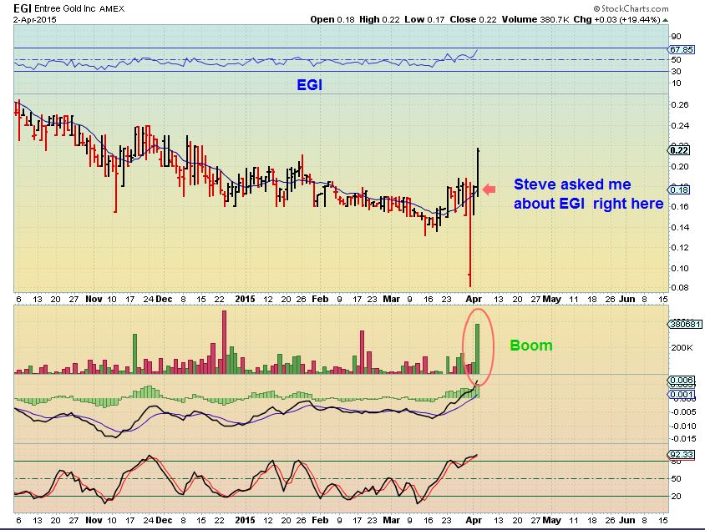
Task: Click the boxed 0.22 last-price tag
Action: click(x=679, y=150)
